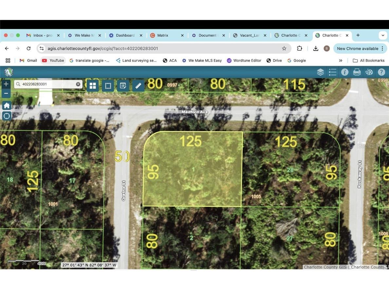
Task: Zoom out of the map
Action: (6, 93)
